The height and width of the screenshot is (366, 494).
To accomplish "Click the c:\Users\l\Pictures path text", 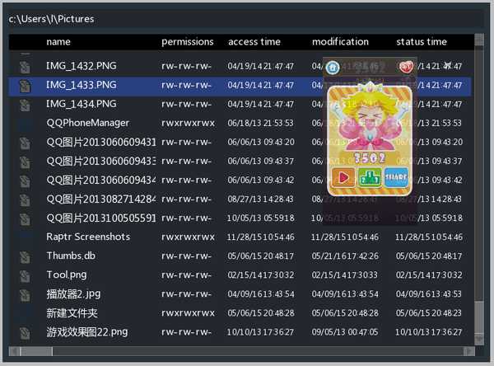I will coord(51,19).
